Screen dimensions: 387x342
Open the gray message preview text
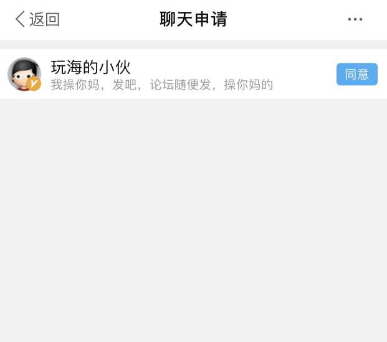[162, 85]
